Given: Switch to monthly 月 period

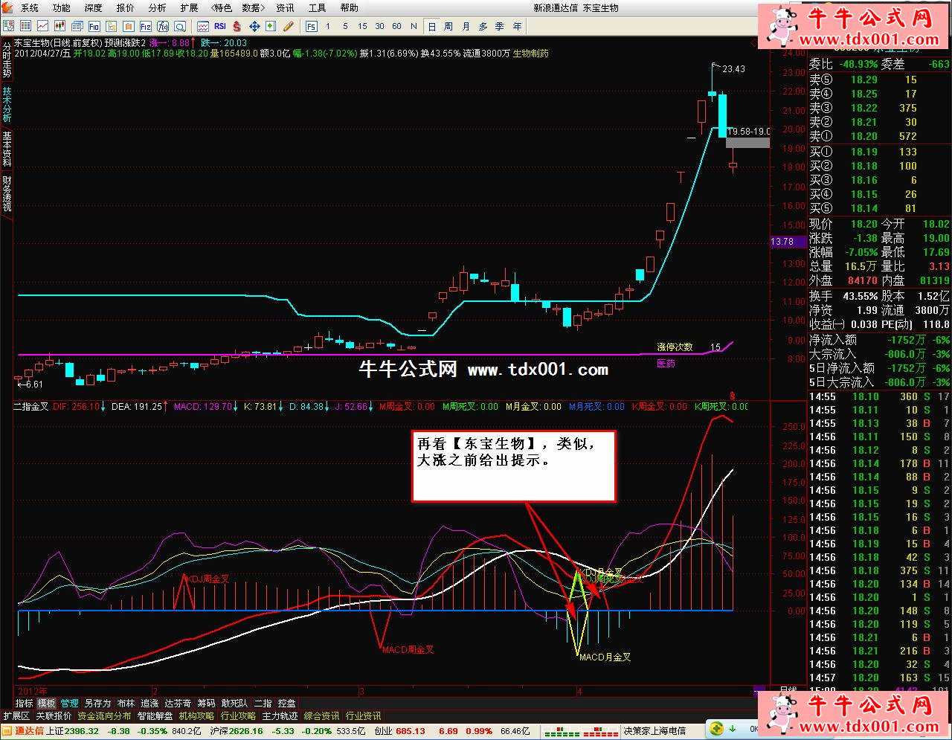Looking at the screenshot, I should point(466,27).
